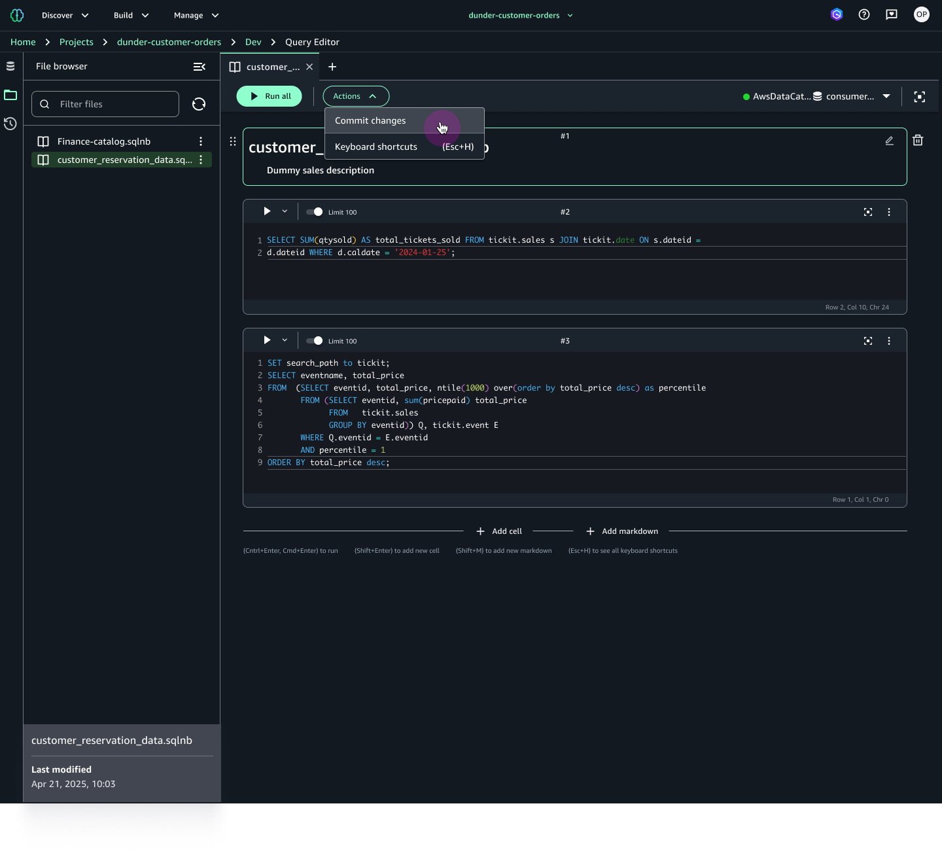Open the Amazon Q assistant icon
942x861 pixels.
pyautogui.click(x=837, y=14)
